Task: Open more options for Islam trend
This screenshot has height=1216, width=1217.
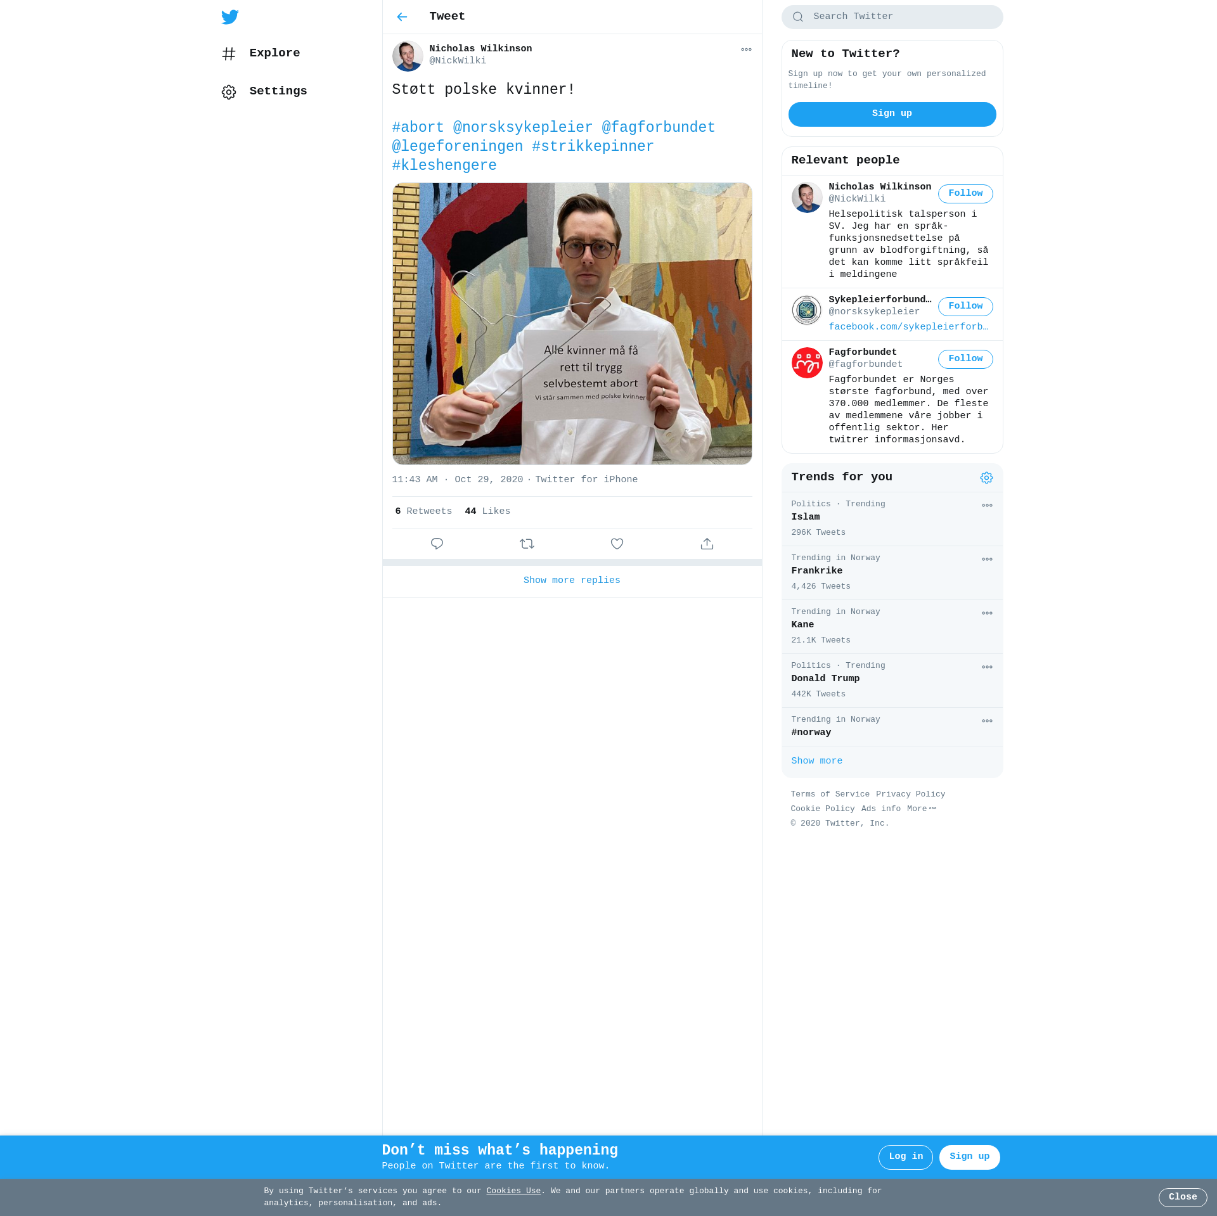Action: [987, 506]
